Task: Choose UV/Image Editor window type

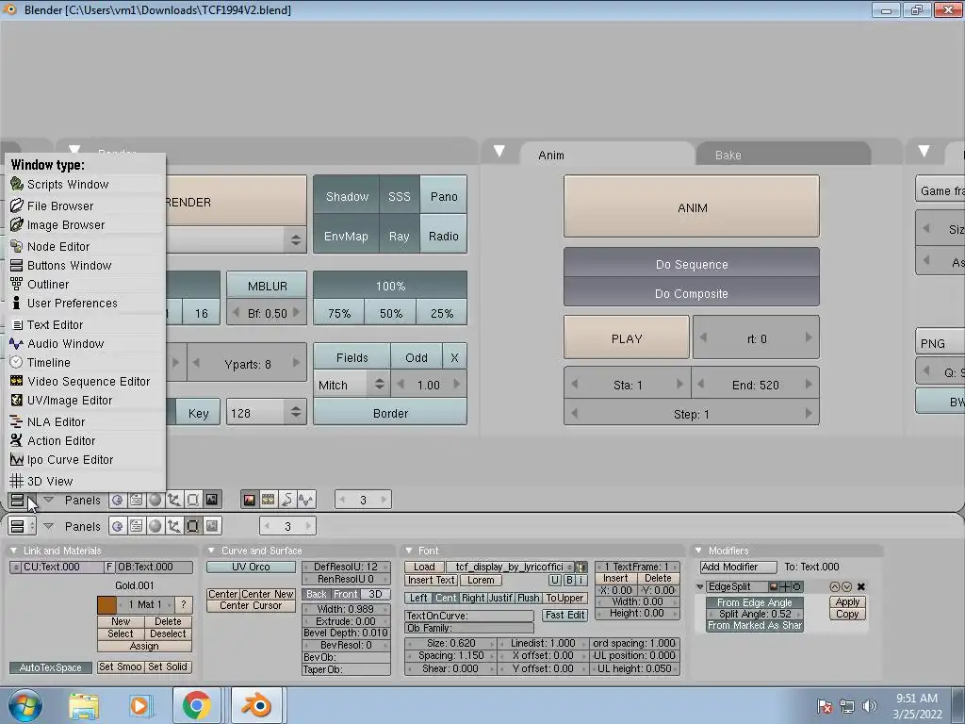Action: pos(85,400)
